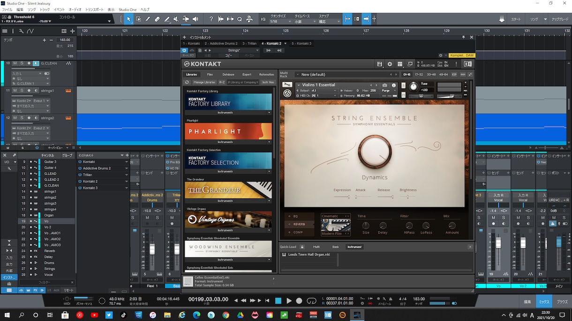Screen dimensions: 572x321
Task: Adjust the Expression slider
Action: [x=342, y=197]
